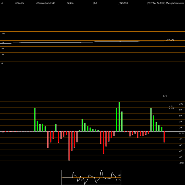Screen dimensions: 185x185
Task: Click the -20 label on right MR axis
Action: click(181, 139)
